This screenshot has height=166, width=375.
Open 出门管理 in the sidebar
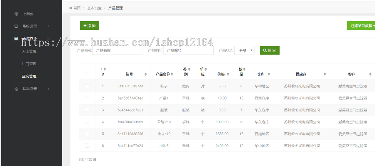(x=29, y=64)
